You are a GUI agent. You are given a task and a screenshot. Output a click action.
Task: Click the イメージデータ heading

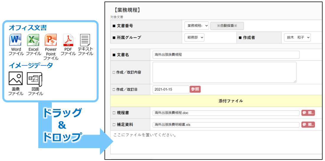tap(31, 65)
